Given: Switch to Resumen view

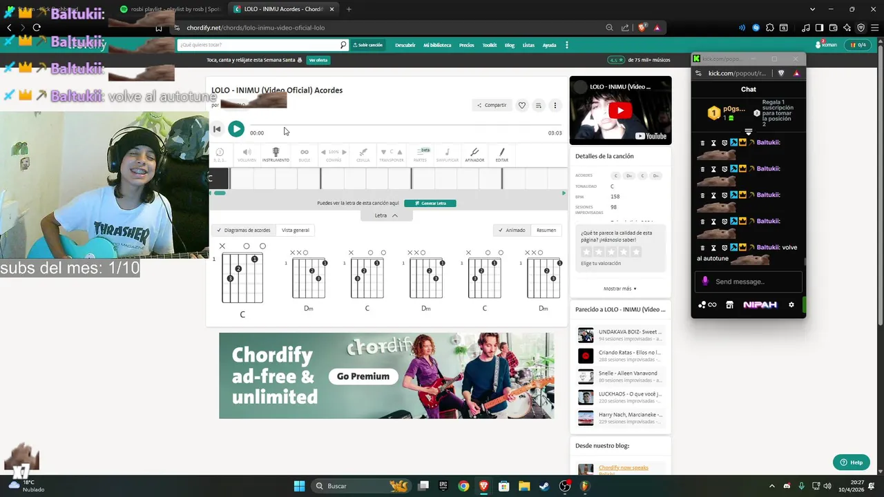Looking at the screenshot, I should (546, 230).
